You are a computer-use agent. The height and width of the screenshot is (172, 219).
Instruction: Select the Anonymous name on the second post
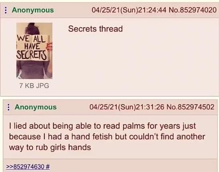click(x=36, y=107)
